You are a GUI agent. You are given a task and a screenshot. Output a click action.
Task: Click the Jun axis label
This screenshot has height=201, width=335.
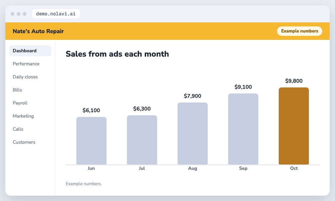coord(91,168)
